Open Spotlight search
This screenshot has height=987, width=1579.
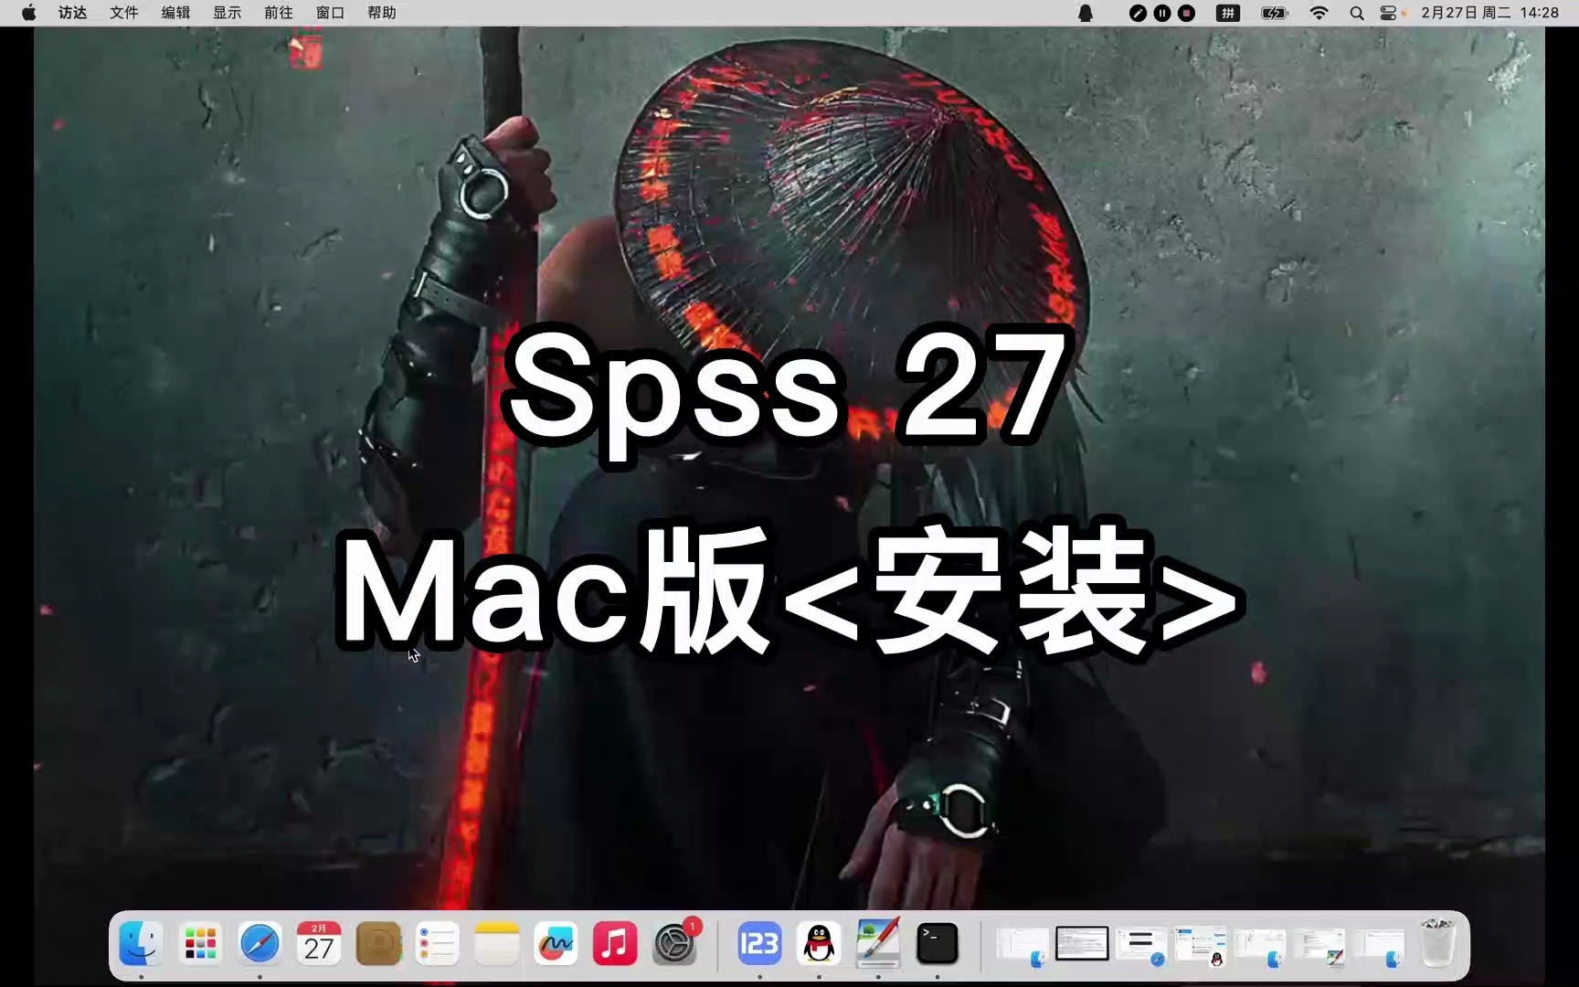(x=1357, y=13)
